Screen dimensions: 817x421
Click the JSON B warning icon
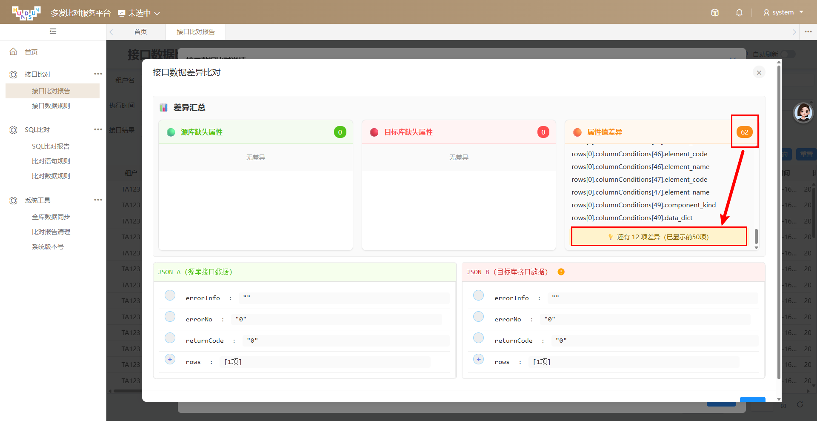click(x=561, y=272)
